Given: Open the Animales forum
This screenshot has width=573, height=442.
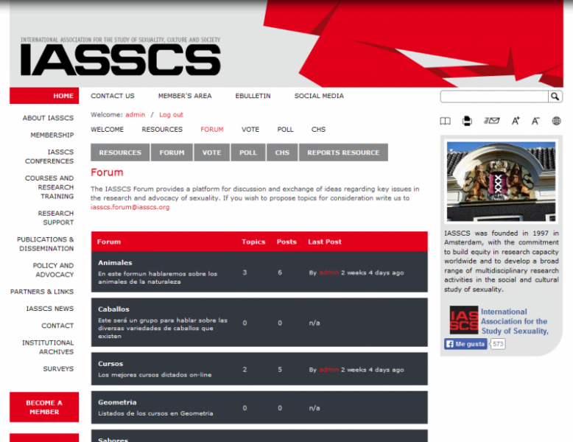Looking at the screenshot, I should (115, 263).
